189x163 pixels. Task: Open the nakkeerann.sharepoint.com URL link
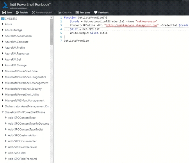pos(131,25)
